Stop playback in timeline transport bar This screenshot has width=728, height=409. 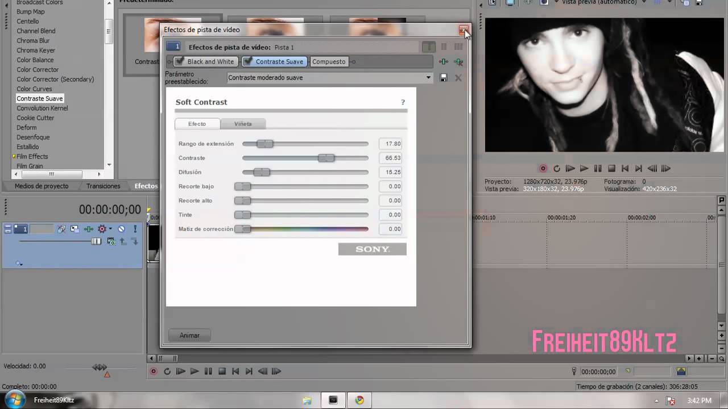click(x=222, y=372)
